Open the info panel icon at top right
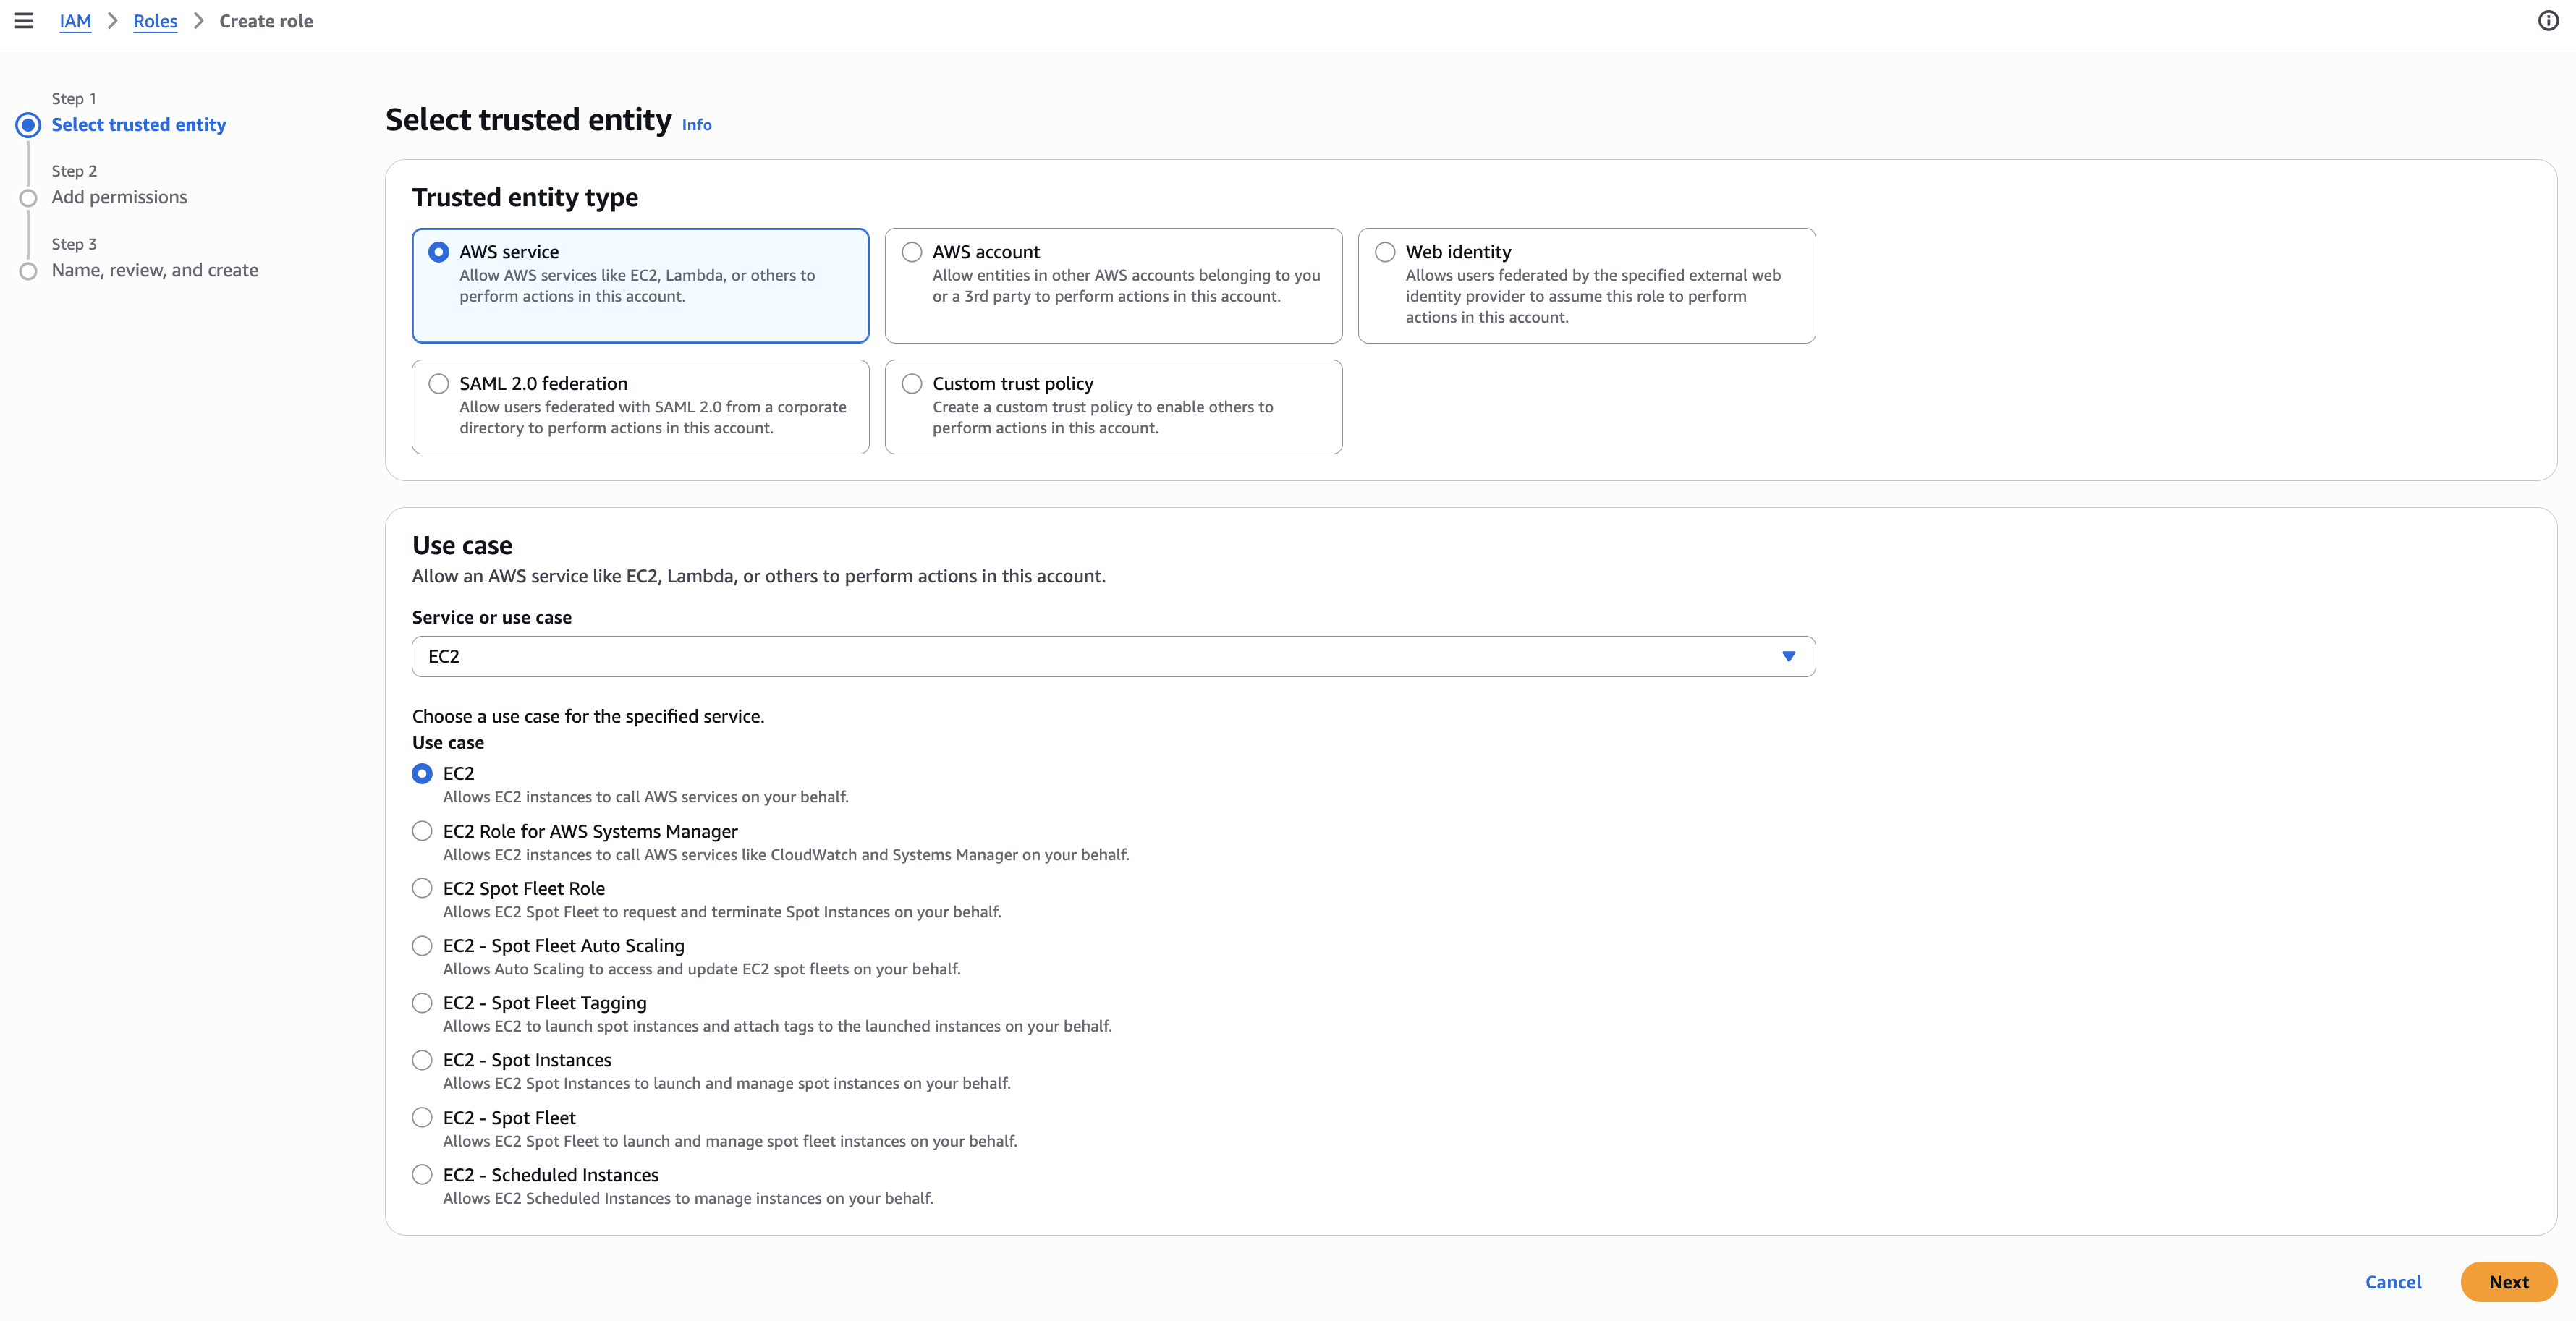Viewport: 2576px width, 1321px height. tap(2548, 21)
